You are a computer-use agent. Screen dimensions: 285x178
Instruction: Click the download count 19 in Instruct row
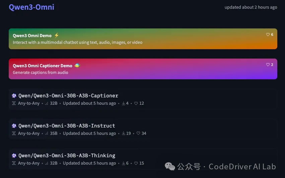click(x=129, y=133)
